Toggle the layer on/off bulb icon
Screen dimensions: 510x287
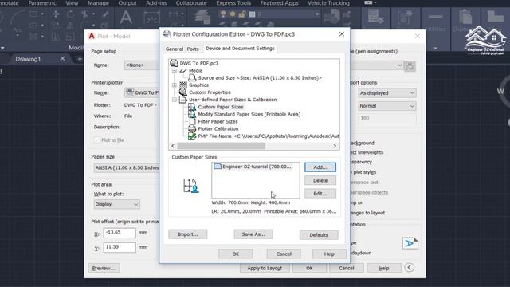coord(223,14)
